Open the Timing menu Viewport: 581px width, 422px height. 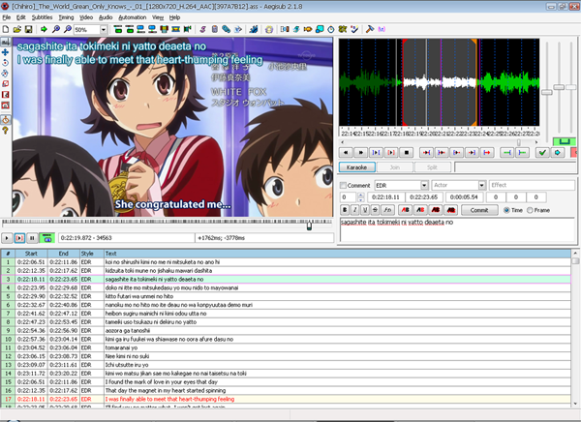click(66, 17)
